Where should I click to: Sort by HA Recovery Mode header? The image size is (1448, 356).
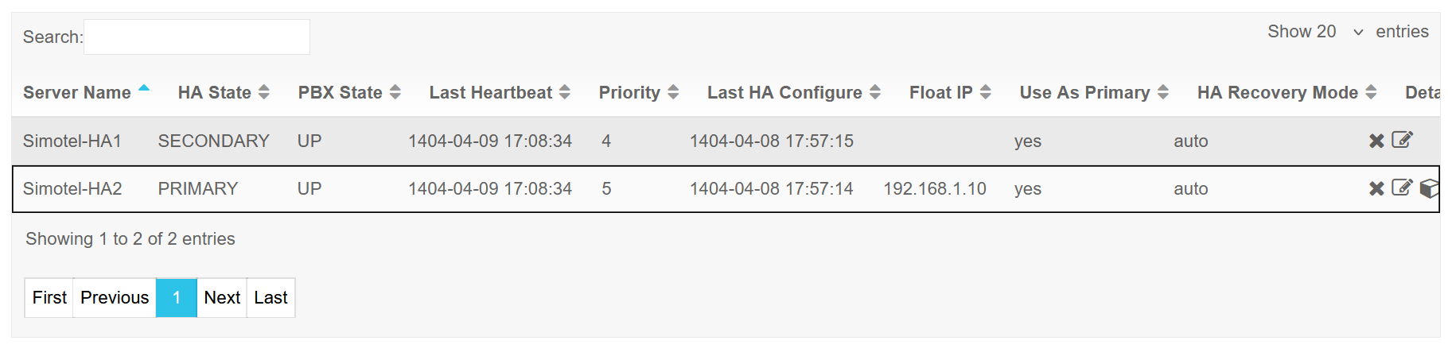coord(1286,92)
